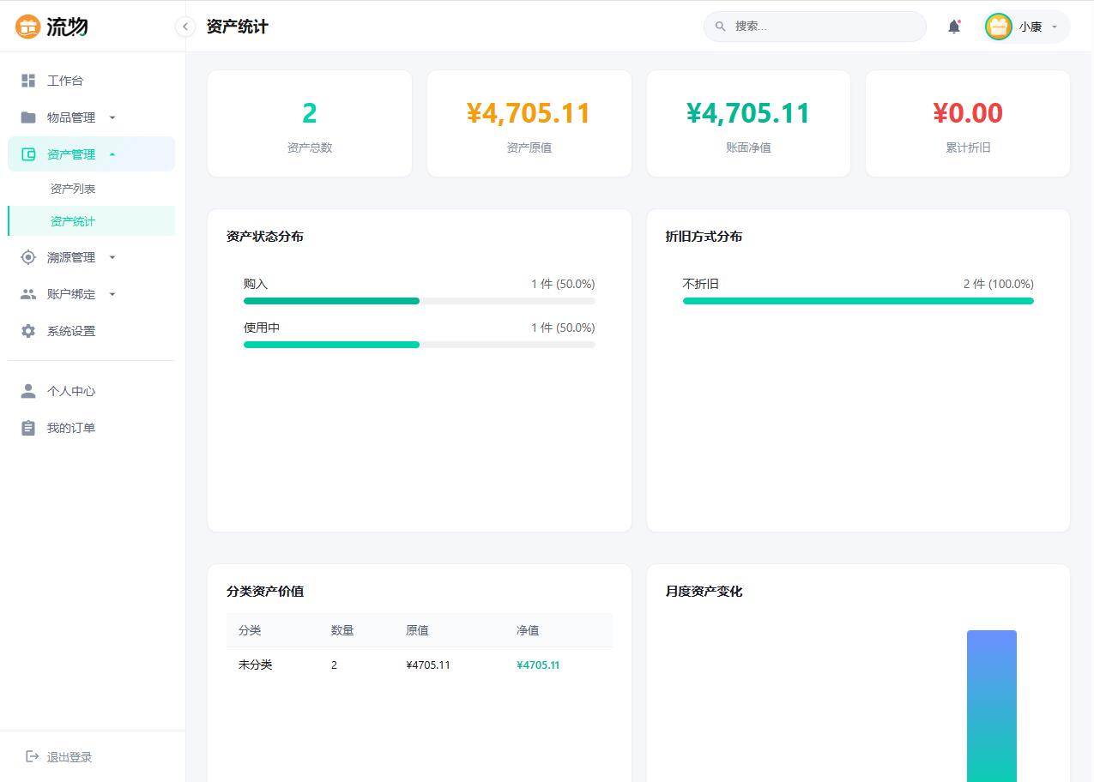Click the 流物 brand name text
Screen dimensions: 1094x782
coord(67,27)
